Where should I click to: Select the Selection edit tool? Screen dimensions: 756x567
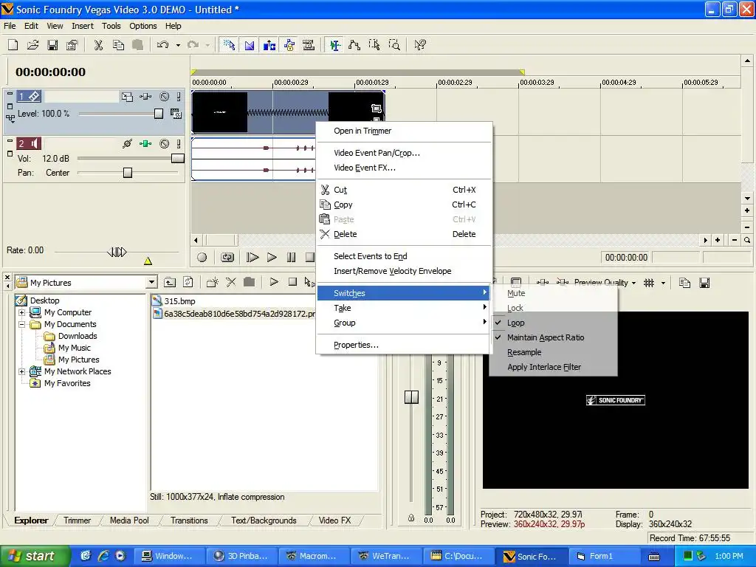pyautogui.click(x=374, y=45)
